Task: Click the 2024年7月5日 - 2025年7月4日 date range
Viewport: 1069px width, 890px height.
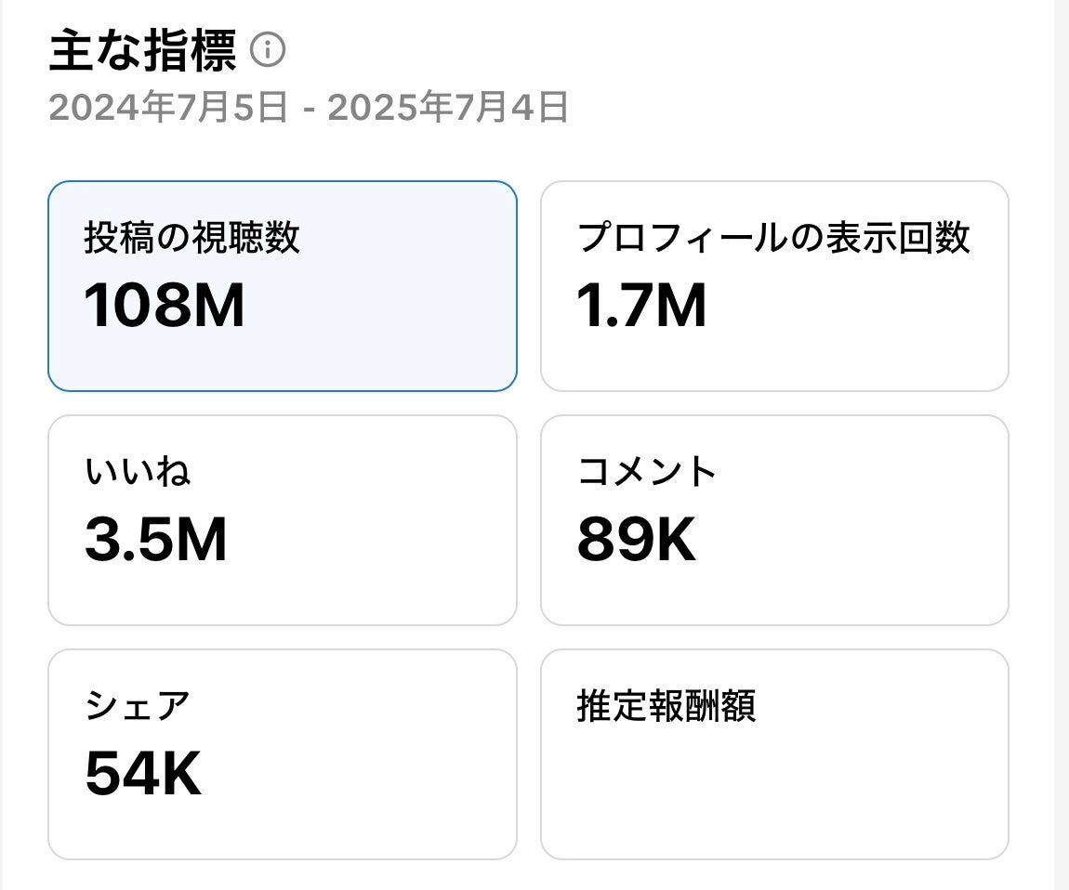Action: [309, 109]
